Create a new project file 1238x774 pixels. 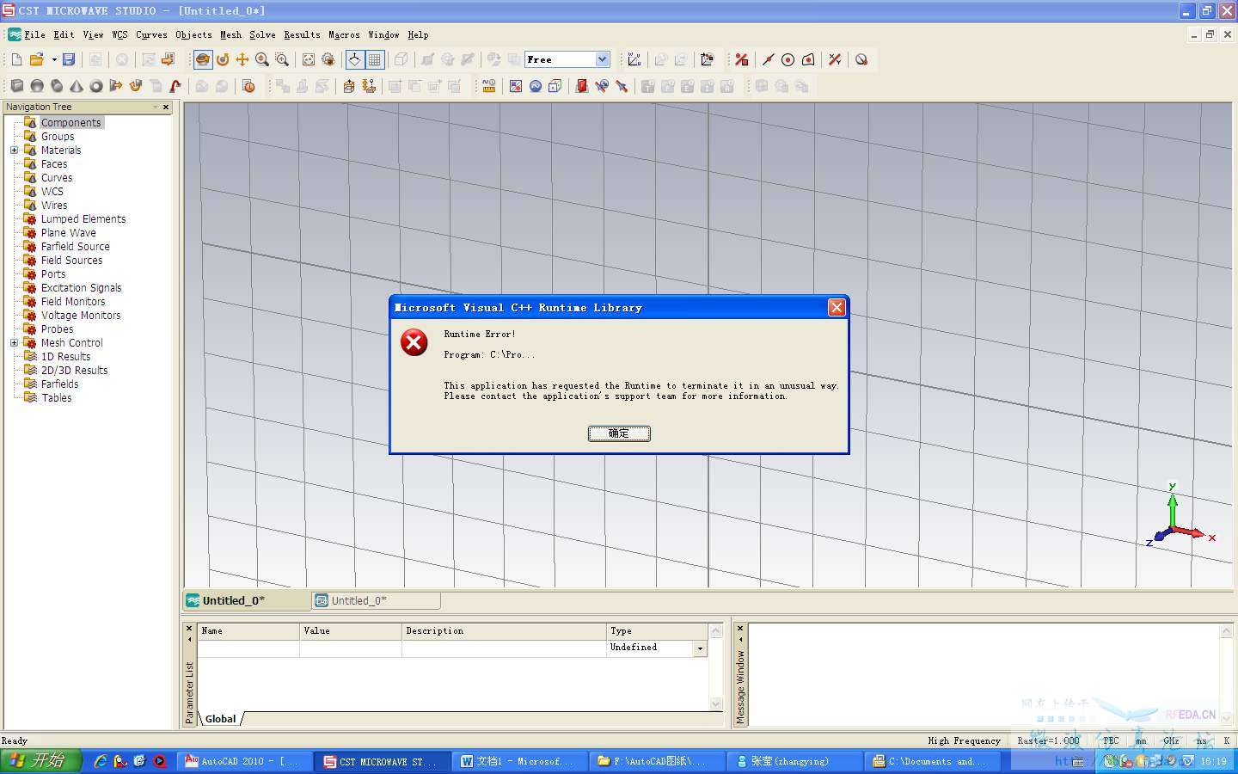point(16,59)
